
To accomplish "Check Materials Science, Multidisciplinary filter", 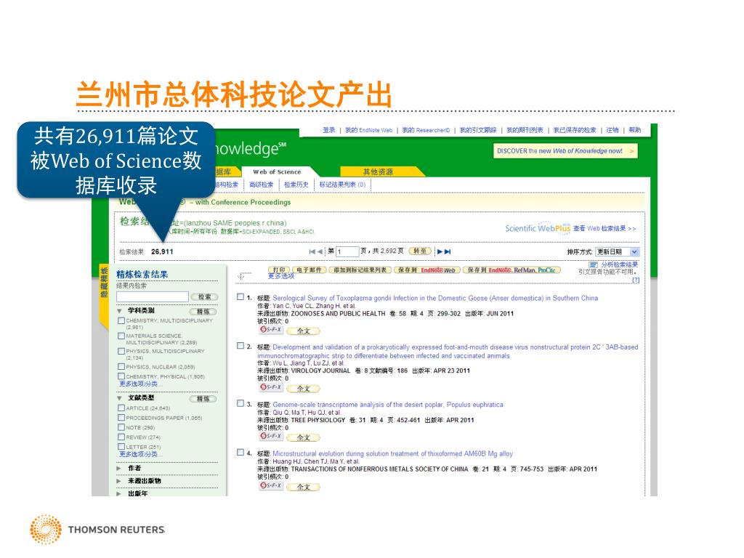I will pos(121,336).
